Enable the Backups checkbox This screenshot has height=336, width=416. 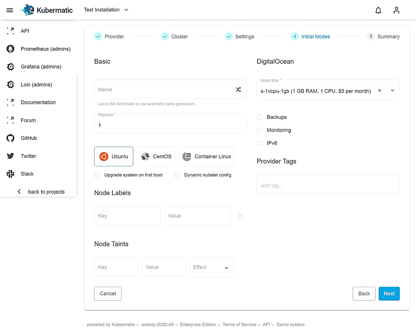coord(259,117)
